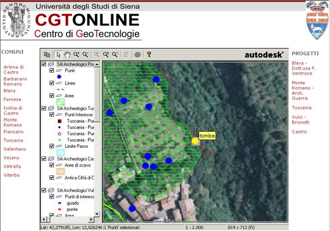Click the magnifier with red X icon
The width and height of the screenshot is (330, 231).
click(115, 54)
